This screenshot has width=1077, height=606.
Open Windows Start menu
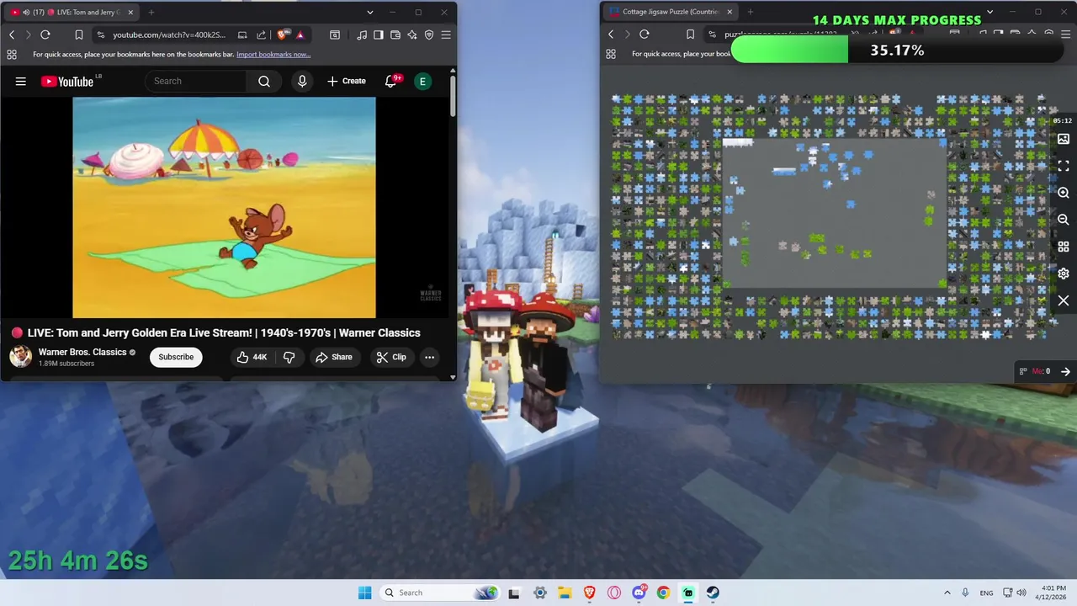pos(364,593)
